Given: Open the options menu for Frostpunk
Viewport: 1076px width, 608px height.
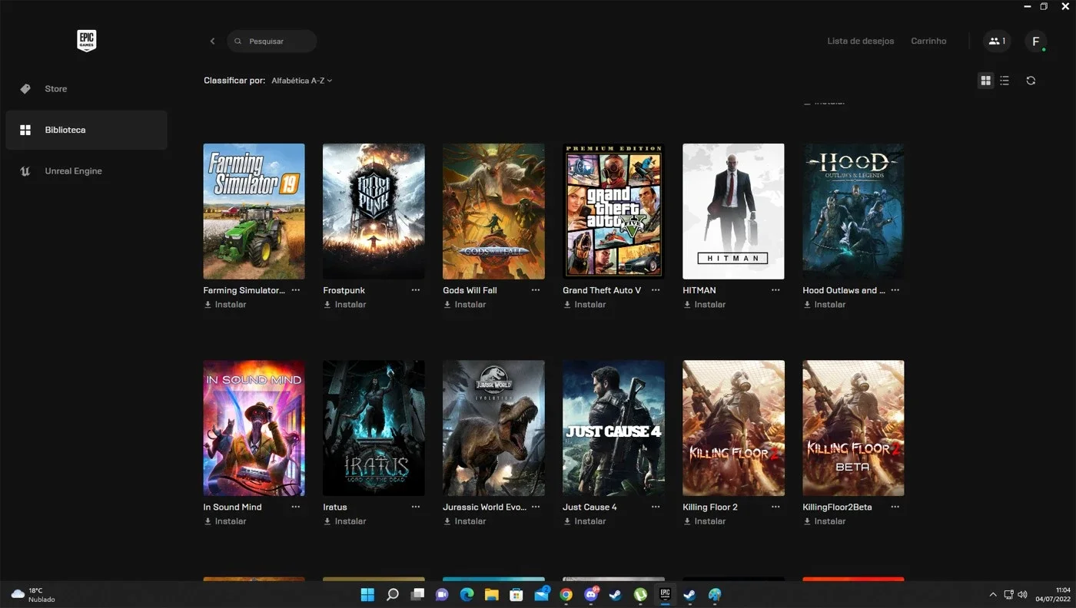Looking at the screenshot, I should click(416, 290).
